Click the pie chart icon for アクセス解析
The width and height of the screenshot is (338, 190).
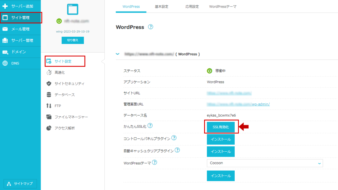(x=49, y=128)
